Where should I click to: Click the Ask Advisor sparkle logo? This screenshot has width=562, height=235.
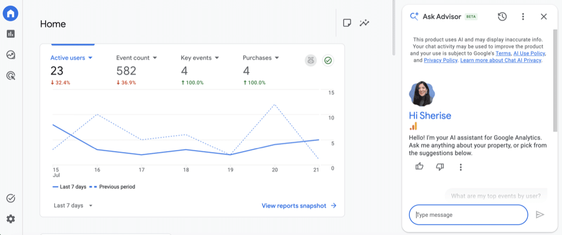pyautogui.click(x=414, y=16)
